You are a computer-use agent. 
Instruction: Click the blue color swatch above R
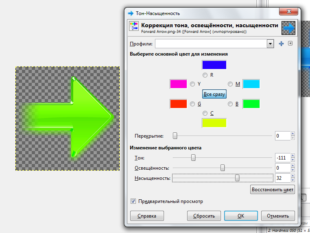(x=214, y=65)
